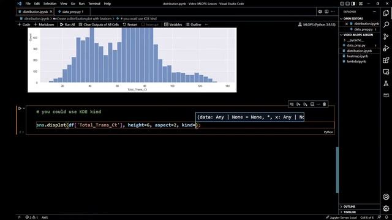Image resolution: width=392 pixels, height=220 pixels.
Task: Open the Testing flask view
Action: pyautogui.click(x=386, y=84)
